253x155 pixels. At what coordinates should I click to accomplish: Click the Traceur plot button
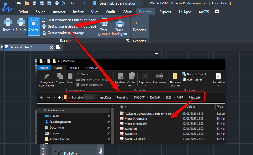coord(8,25)
